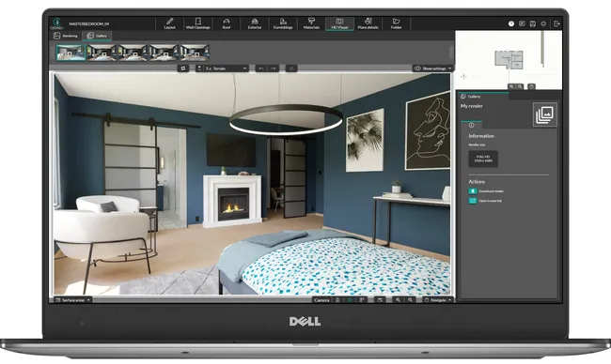Open the Plans details step

pos(368,23)
